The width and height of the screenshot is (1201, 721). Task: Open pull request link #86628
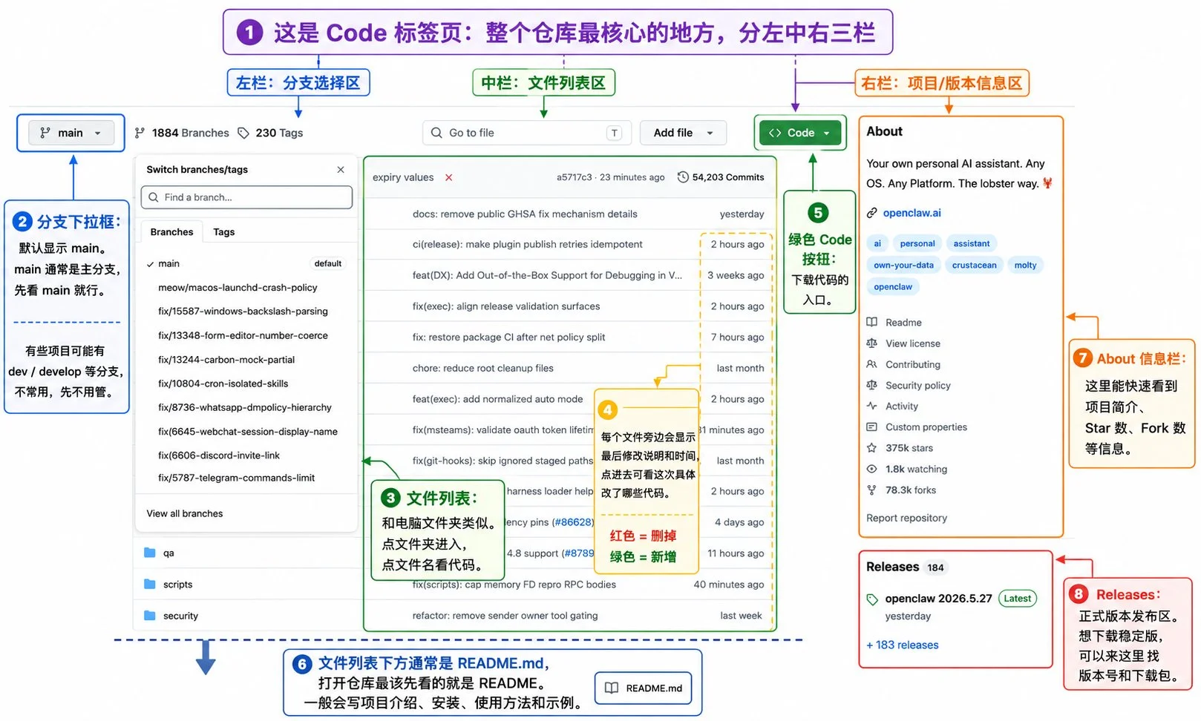coord(572,522)
